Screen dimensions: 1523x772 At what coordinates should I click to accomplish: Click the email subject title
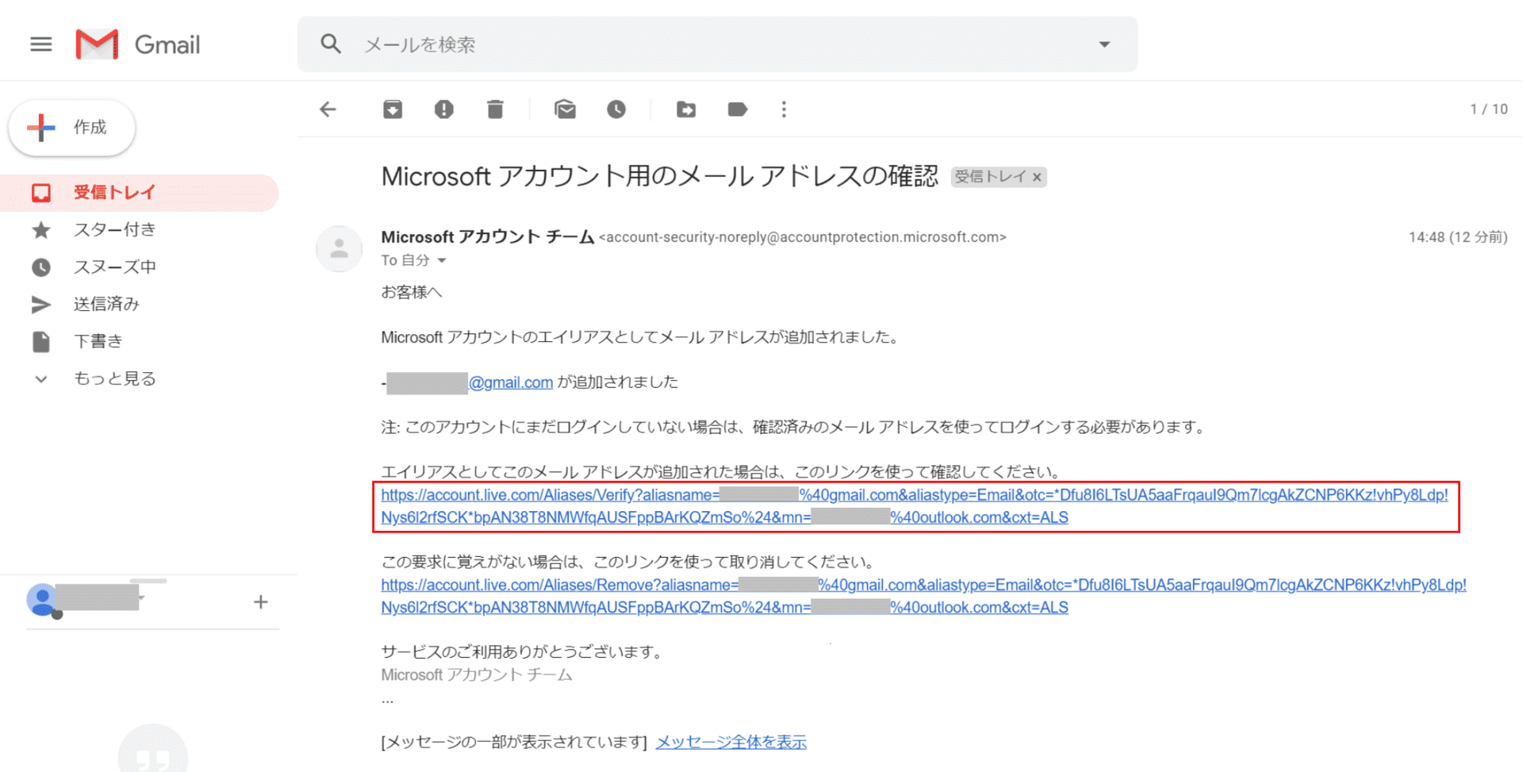click(x=660, y=176)
